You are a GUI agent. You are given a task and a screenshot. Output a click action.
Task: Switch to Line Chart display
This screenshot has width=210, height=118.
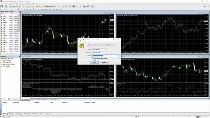[64, 6]
